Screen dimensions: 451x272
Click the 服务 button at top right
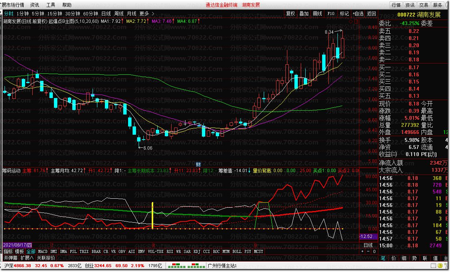[438, 5]
